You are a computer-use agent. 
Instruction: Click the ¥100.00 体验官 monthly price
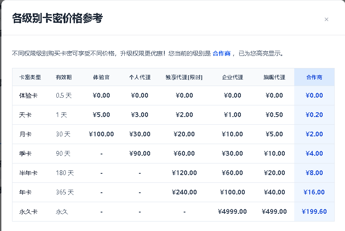tap(101, 134)
